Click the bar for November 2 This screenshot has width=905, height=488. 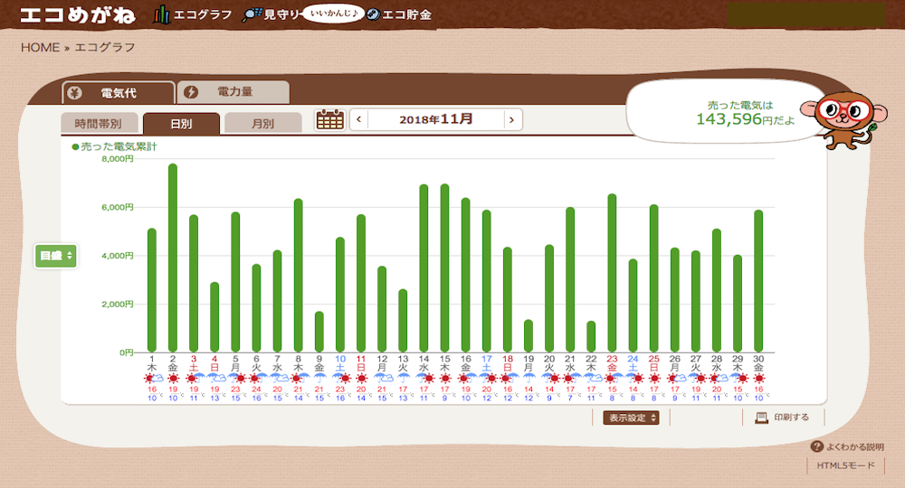[173, 258]
